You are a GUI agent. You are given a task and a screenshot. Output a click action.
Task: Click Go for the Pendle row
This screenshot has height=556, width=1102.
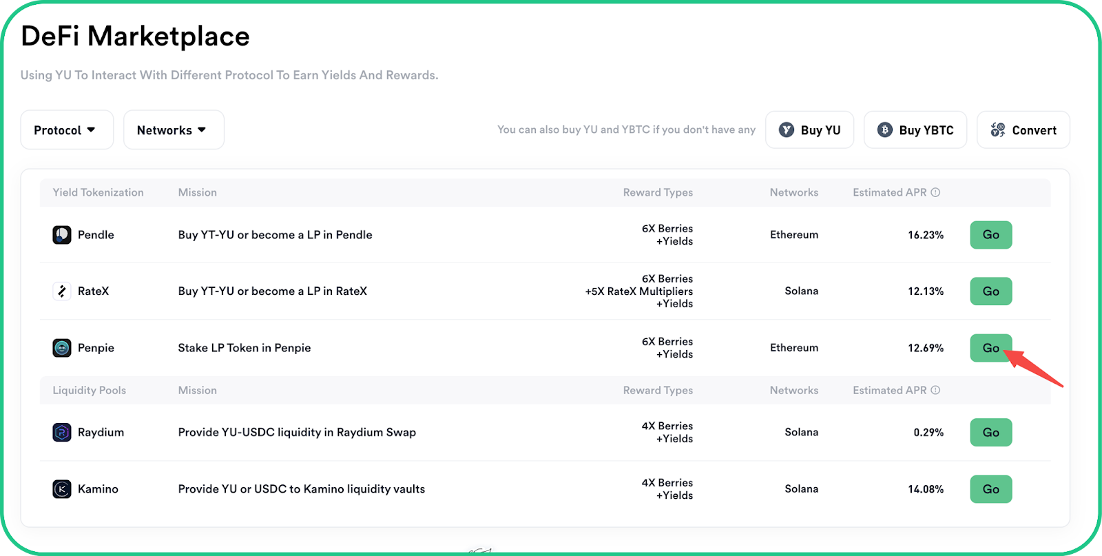click(991, 235)
